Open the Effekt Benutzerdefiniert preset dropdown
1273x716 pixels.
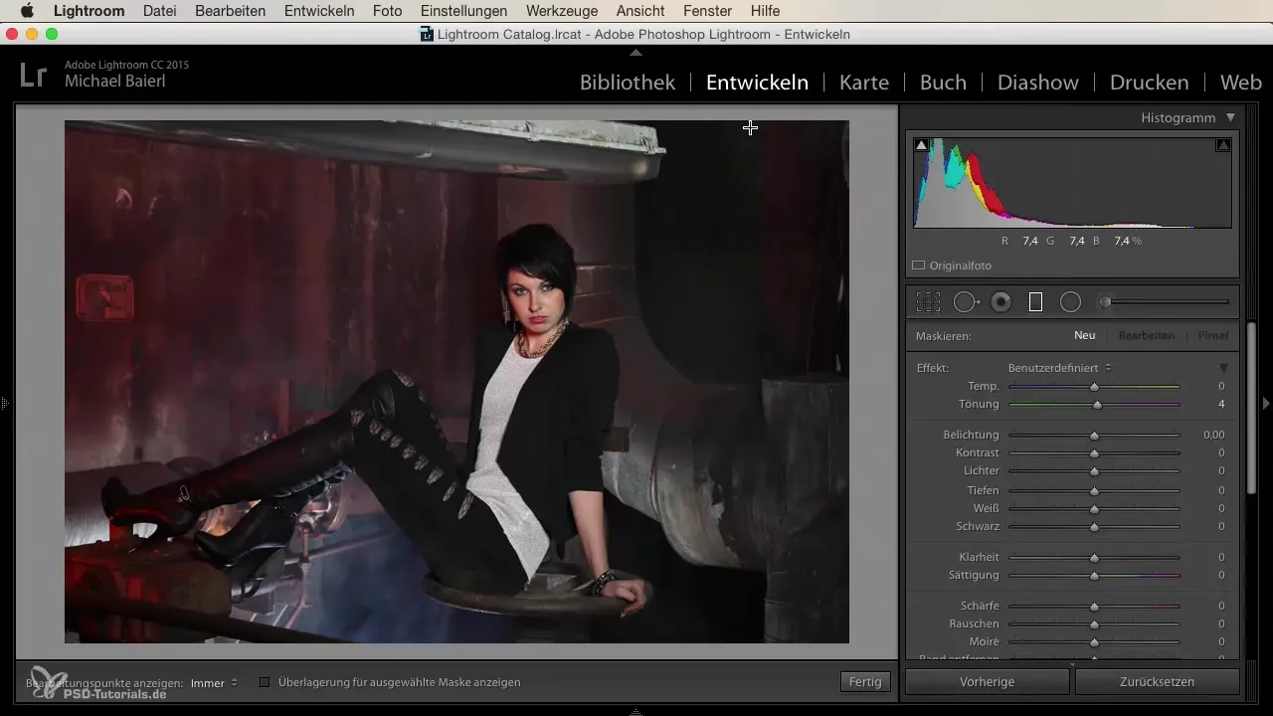point(1060,368)
